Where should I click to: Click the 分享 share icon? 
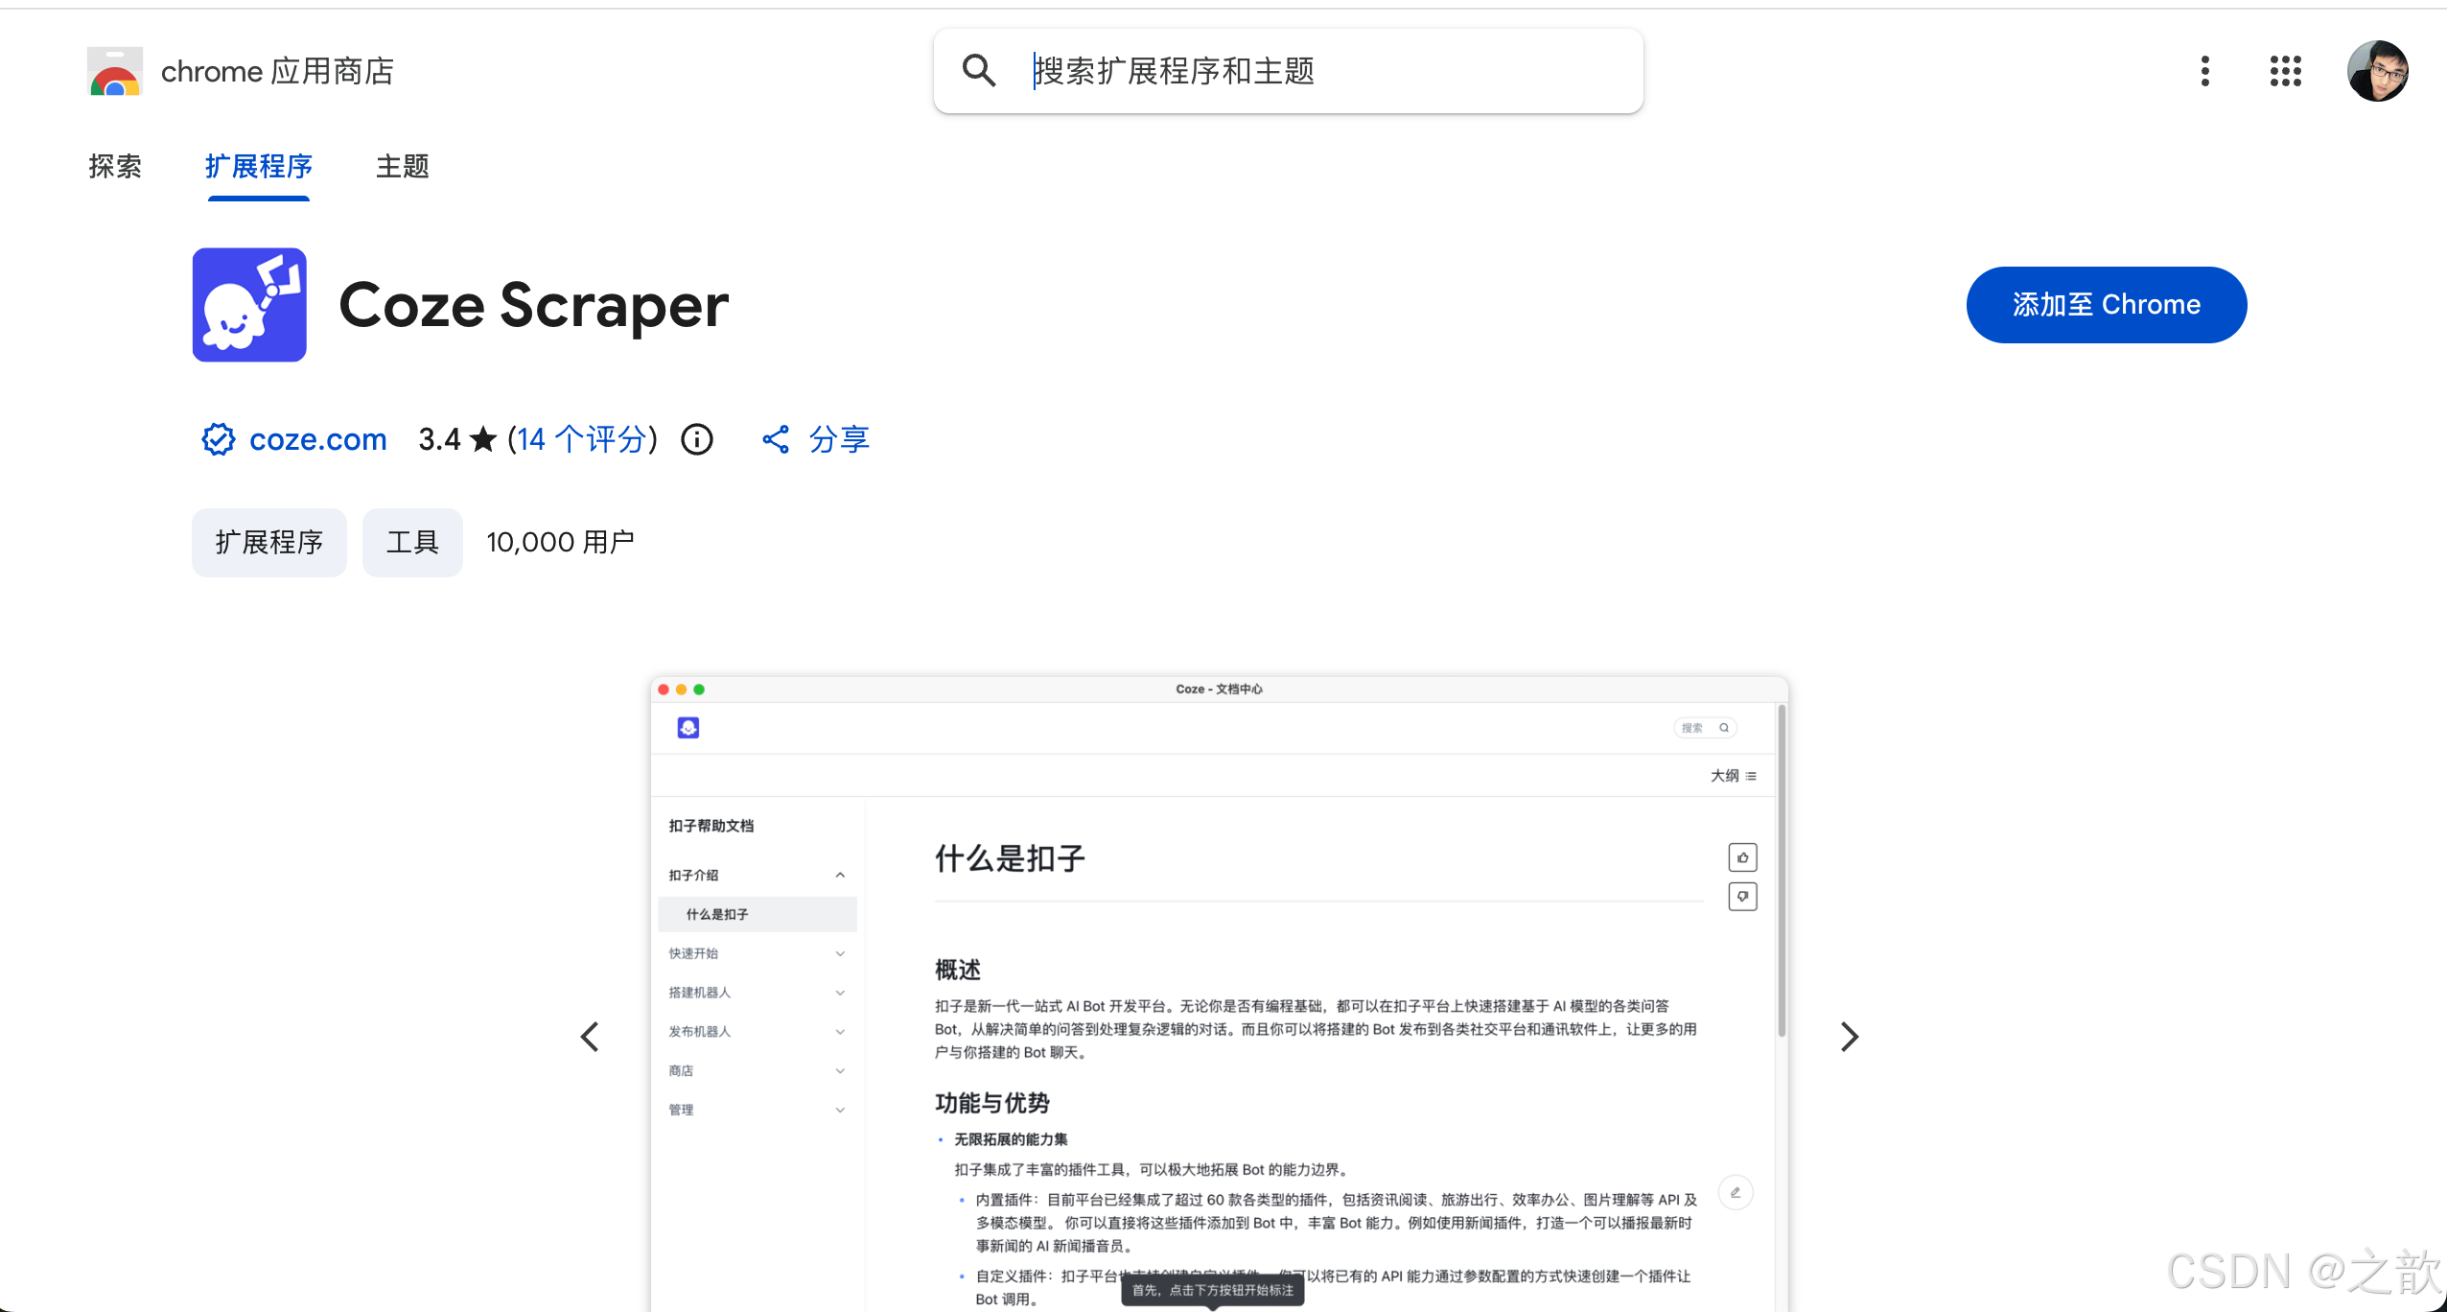(x=776, y=439)
